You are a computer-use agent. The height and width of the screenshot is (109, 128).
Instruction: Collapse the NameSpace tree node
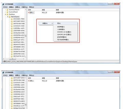8,17
